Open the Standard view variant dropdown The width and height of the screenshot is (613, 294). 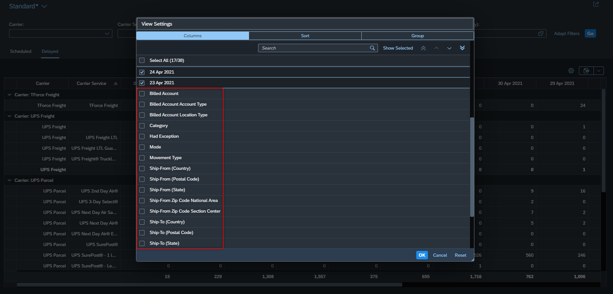[x=44, y=6]
